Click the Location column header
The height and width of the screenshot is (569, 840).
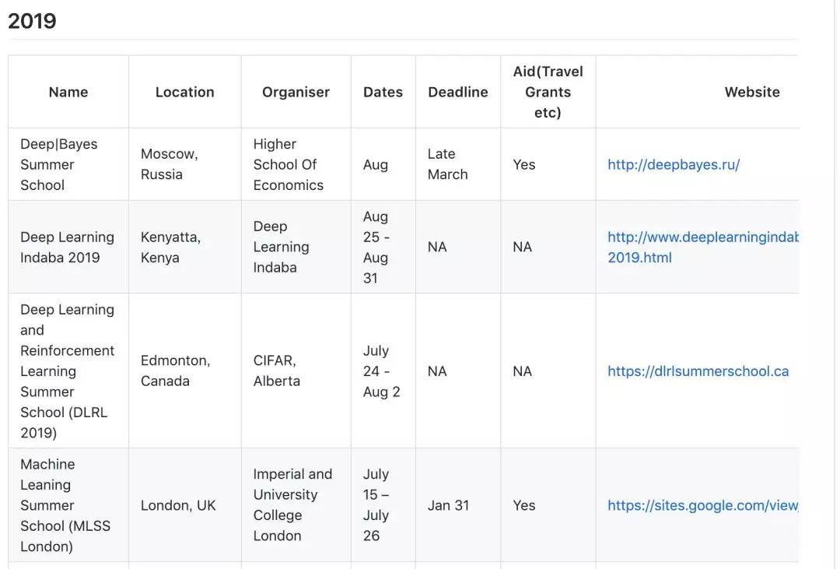184,92
